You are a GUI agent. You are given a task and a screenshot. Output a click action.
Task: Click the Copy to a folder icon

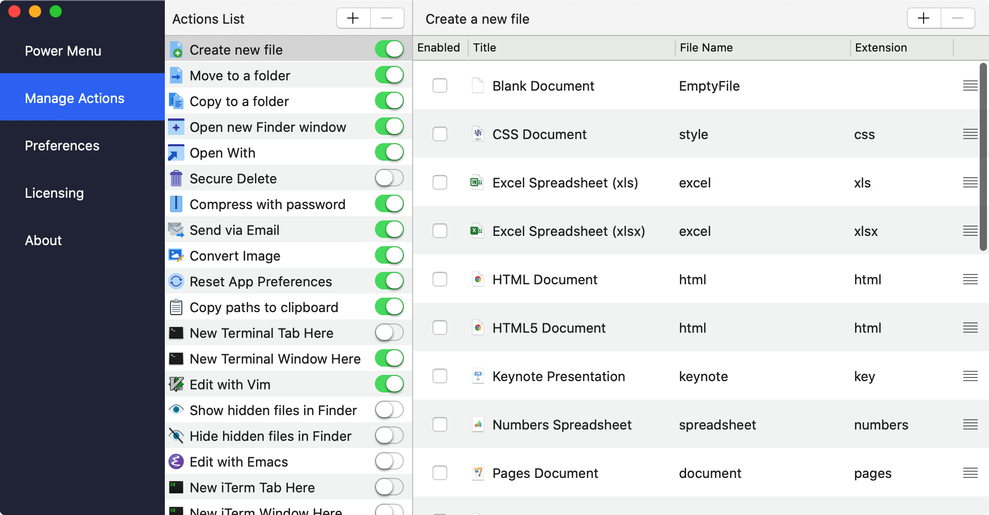pyautogui.click(x=176, y=101)
